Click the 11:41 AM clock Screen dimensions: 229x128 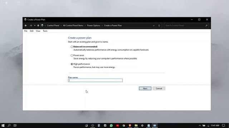click(215, 126)
